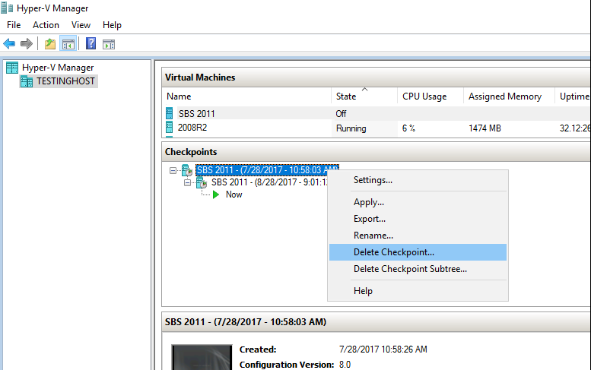Select the SBS 2011 8/28/2017 checkpoint
The image size is (591, 370).
point(269,182)
